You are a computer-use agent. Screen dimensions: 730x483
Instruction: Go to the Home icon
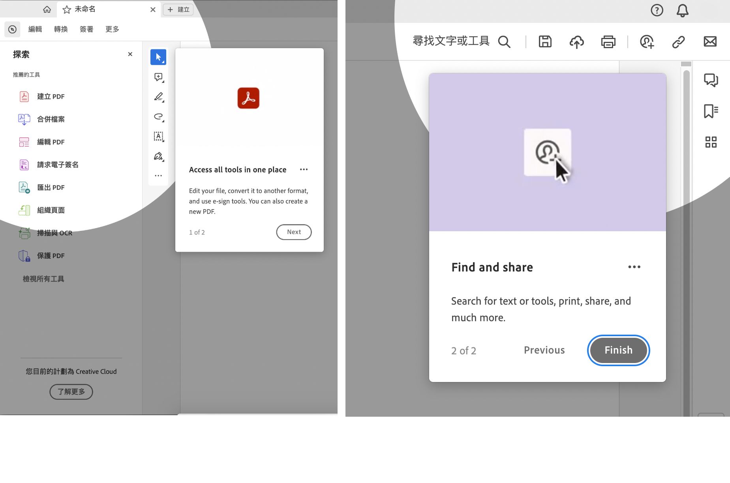pyautogui.click(x=47, y=9)
